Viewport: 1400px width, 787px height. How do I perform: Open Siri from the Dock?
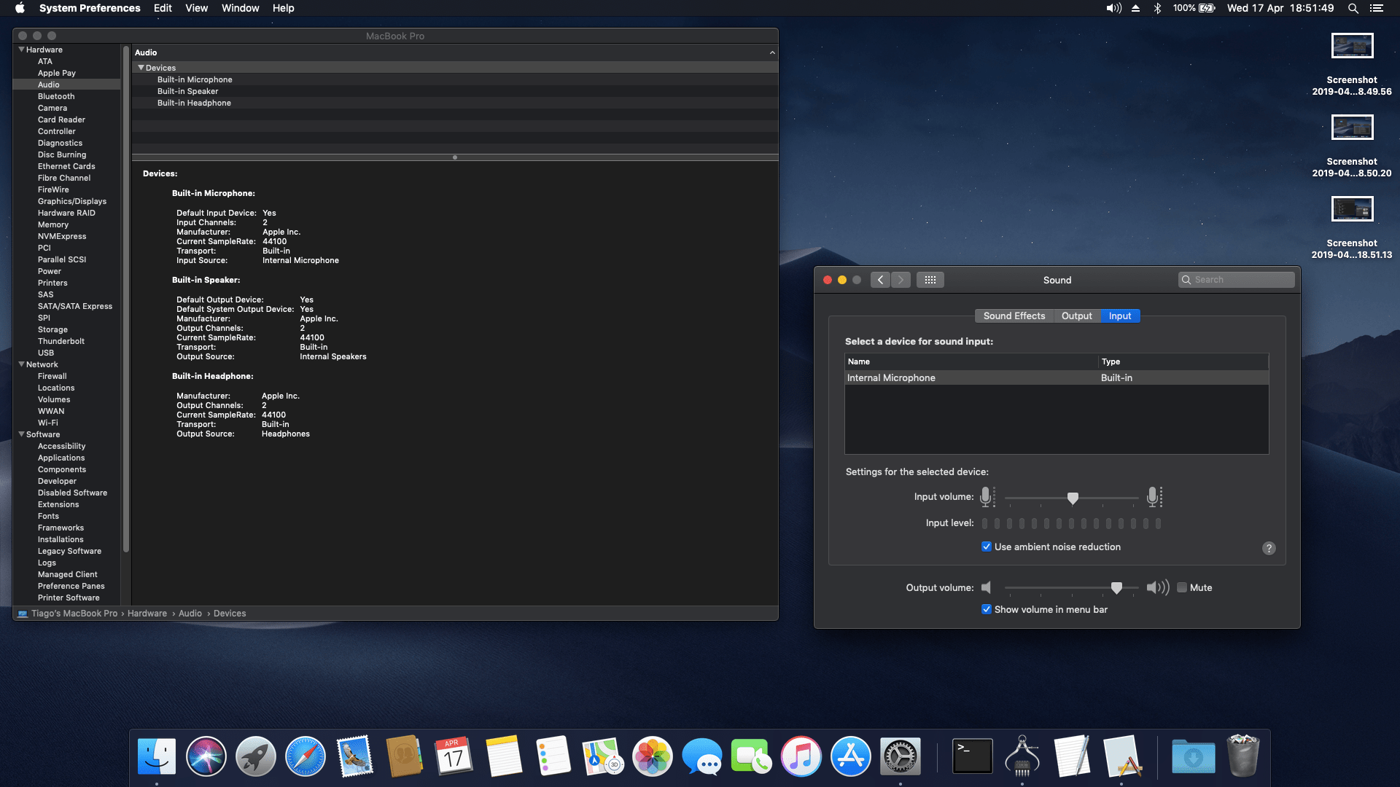pos(206,756)
